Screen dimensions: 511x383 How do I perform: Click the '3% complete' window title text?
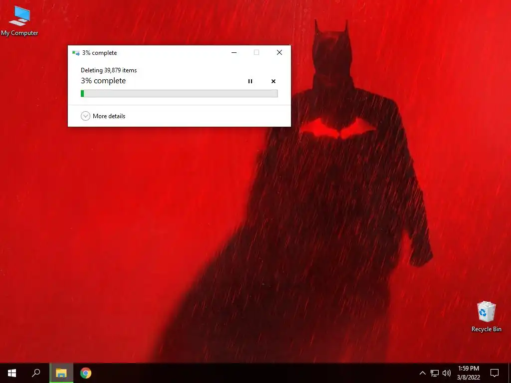tap(99, 53)
